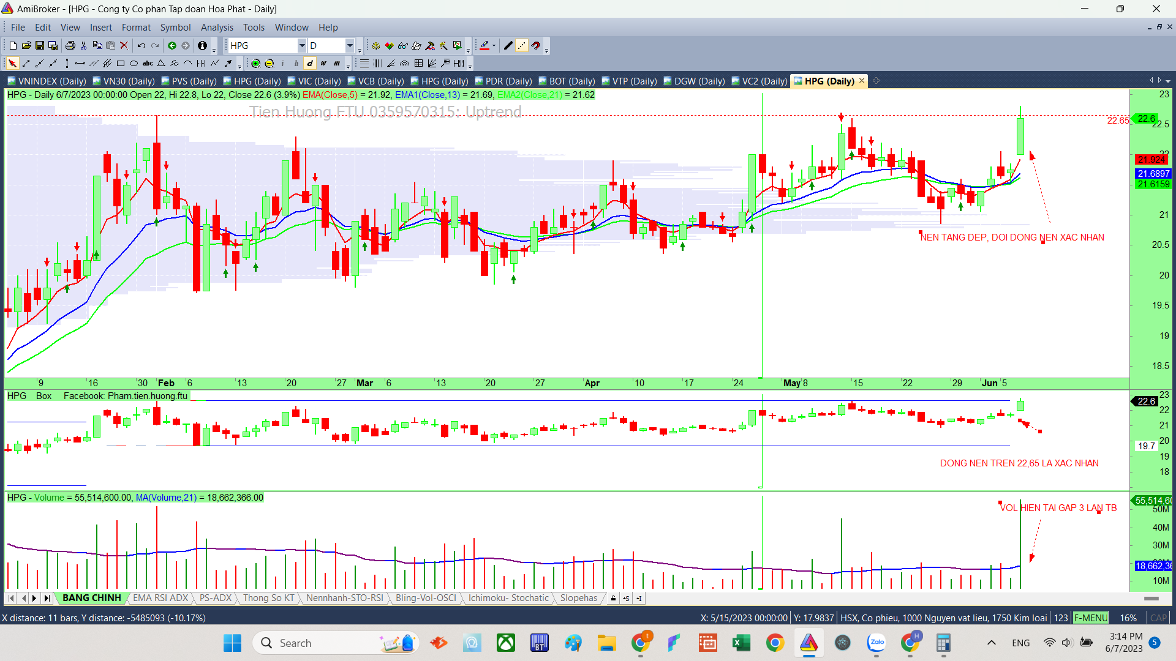Open the Analysis menu
Image resolution: width=1176 pixels, height=661 pixels.
pos(217,28)
